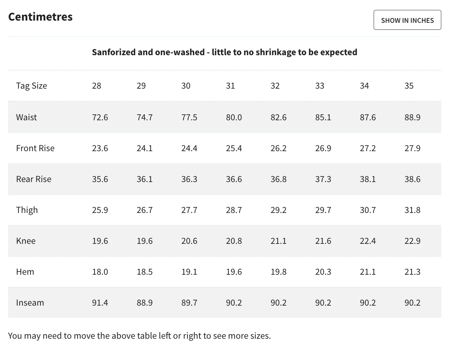Click the Front Rise row label
Image resolution: width=460 pixels, height=356 pixels.
35,148
